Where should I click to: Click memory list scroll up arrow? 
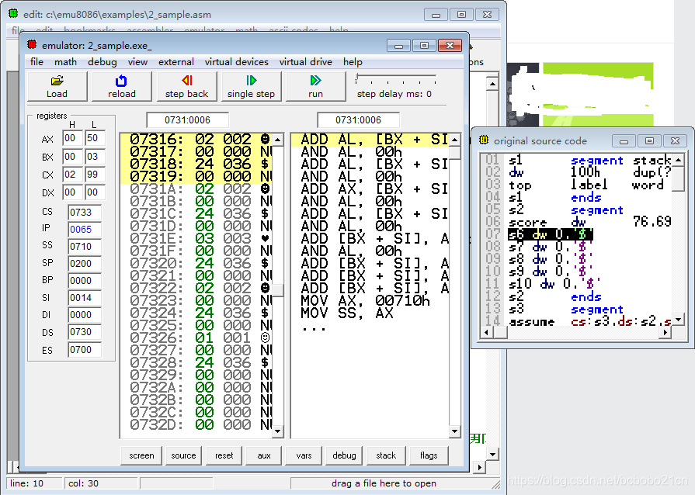tap(277, 140)
